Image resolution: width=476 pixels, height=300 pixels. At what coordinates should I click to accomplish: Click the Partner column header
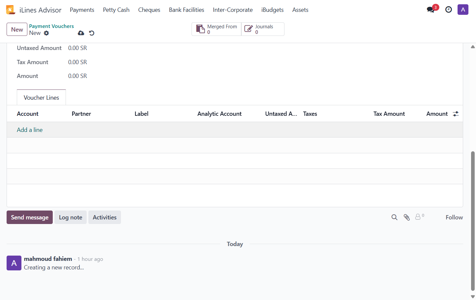(x=81, y=114)
